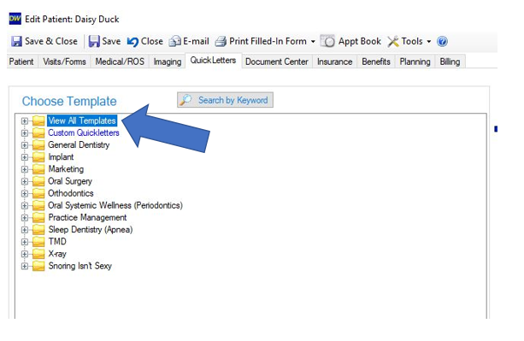Open E-mail from the toolbar
The image size is (524, 341).
pyautogui.click(x=189, y=41)
